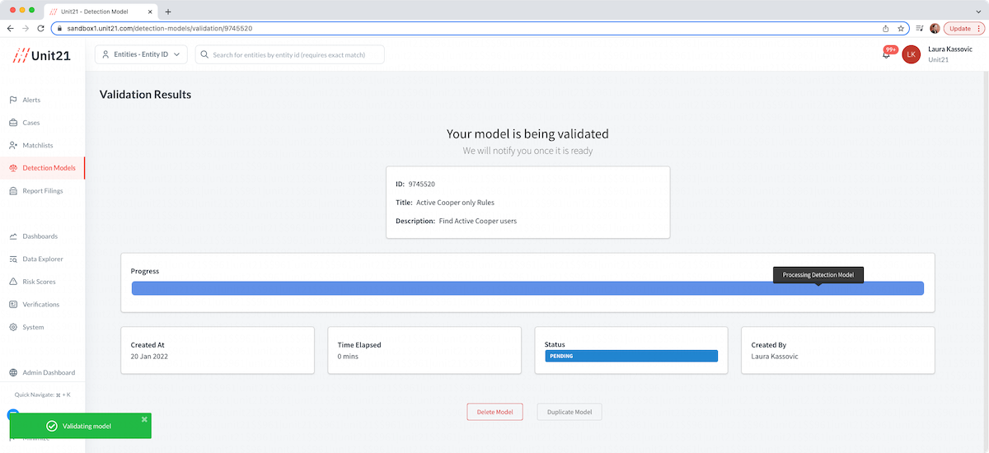
Task: Click the System gear icon
Action: (13, 327)
